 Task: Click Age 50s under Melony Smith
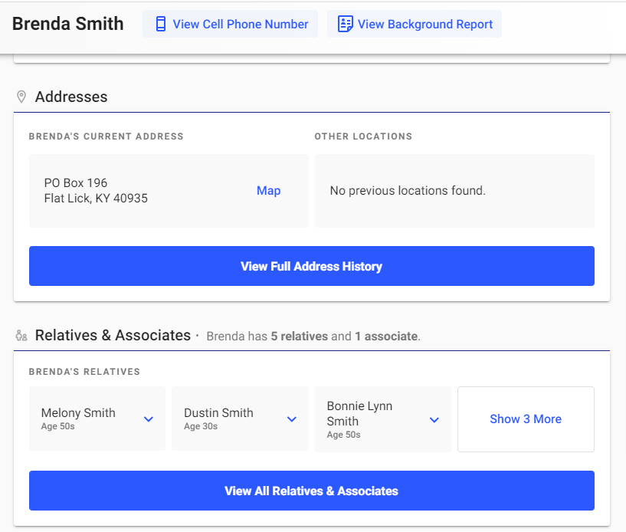point(58,426)
